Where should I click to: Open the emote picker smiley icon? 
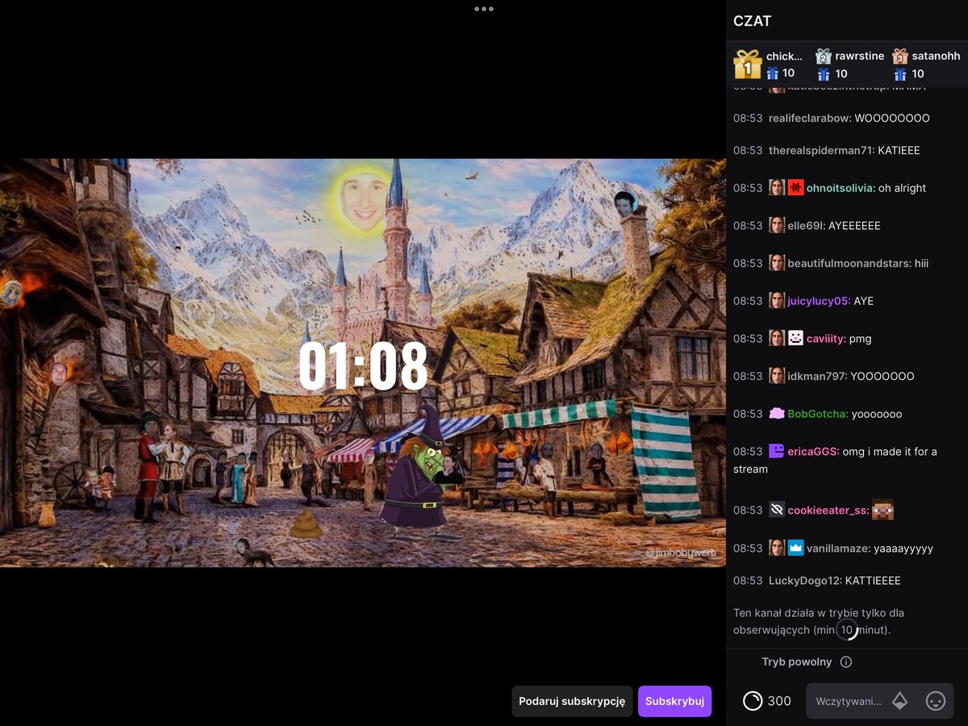click(x=936, y=701)
